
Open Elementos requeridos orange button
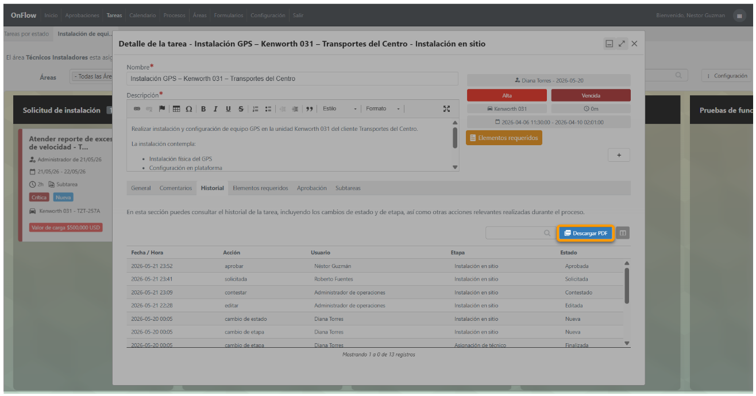click(x=504, y=138)
